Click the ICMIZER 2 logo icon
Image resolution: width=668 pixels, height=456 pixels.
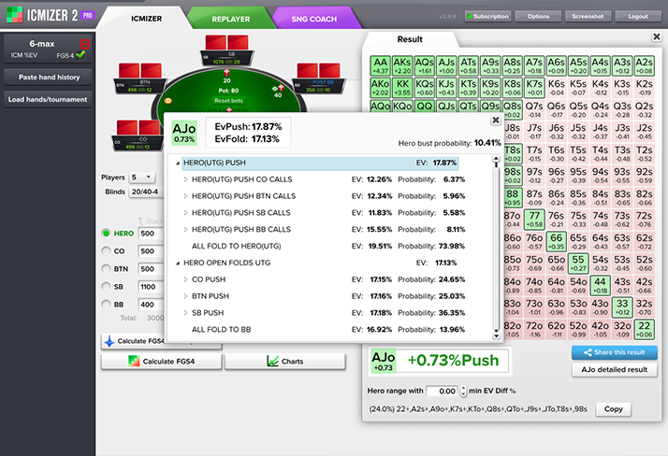click(14, 15)
